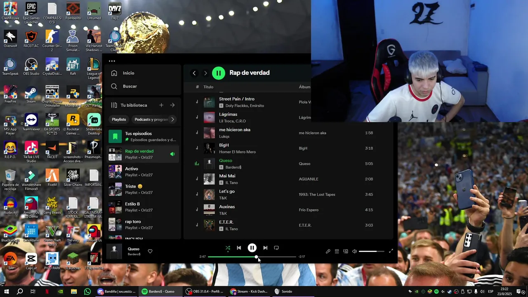The height and width of the screenshot is (297, 528).
Task: Open Steam desktop shortcut
Action: coord(31,94)
